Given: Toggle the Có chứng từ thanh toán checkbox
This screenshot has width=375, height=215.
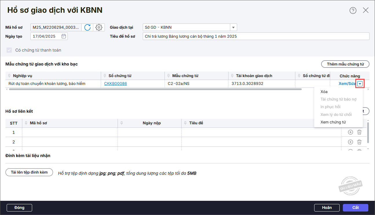Looking at the screenshot, I should [9, 50].
